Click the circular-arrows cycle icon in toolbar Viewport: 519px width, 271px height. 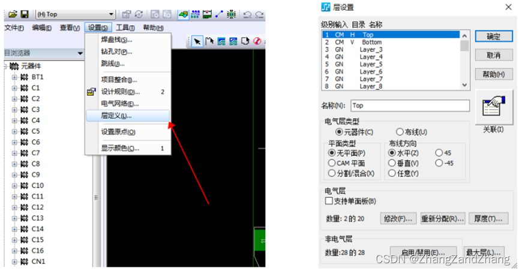[x=139, y=14]
